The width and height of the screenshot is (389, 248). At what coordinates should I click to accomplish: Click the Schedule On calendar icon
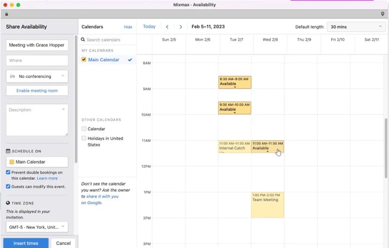(x=8, y=151)
